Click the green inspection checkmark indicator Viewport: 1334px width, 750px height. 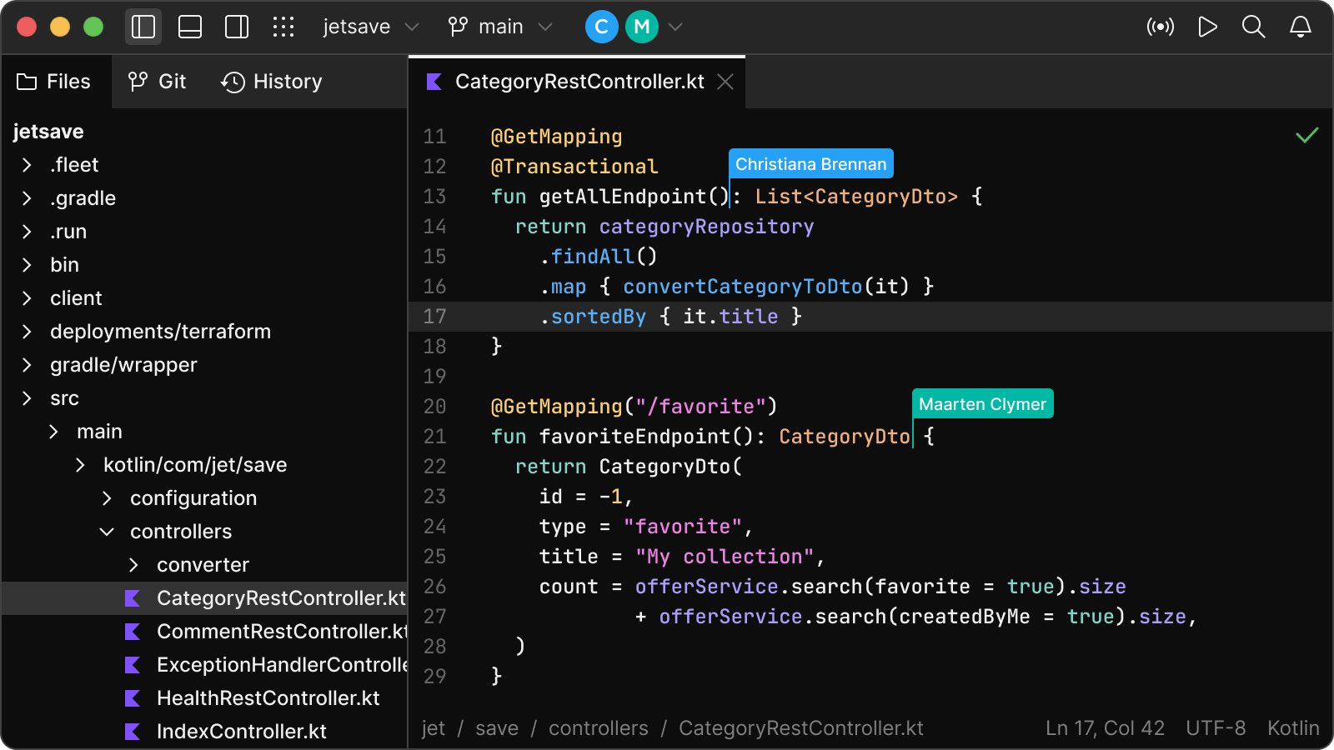tap(1306, 134)
